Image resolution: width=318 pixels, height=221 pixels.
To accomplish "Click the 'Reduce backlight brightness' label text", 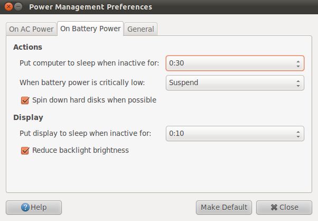I will point(80,150).
